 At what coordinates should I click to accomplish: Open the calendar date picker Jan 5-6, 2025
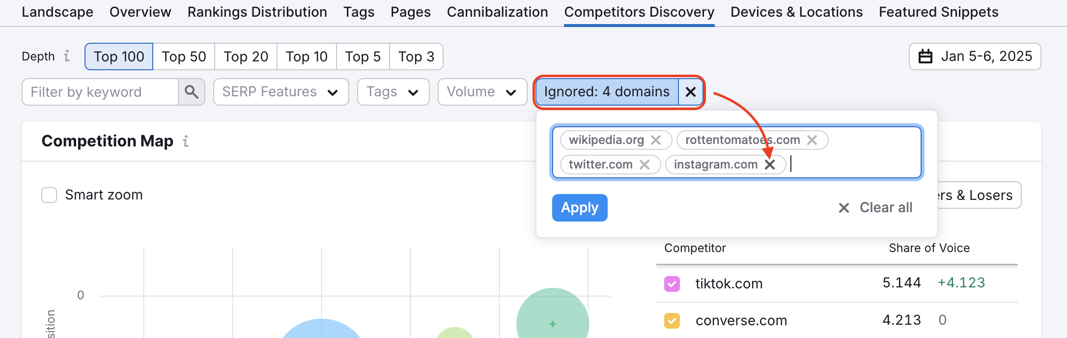click(x=975, y=56)
